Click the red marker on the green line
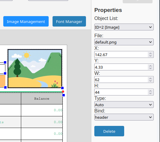This screenshot has height=142, width=160. (63, 92)
